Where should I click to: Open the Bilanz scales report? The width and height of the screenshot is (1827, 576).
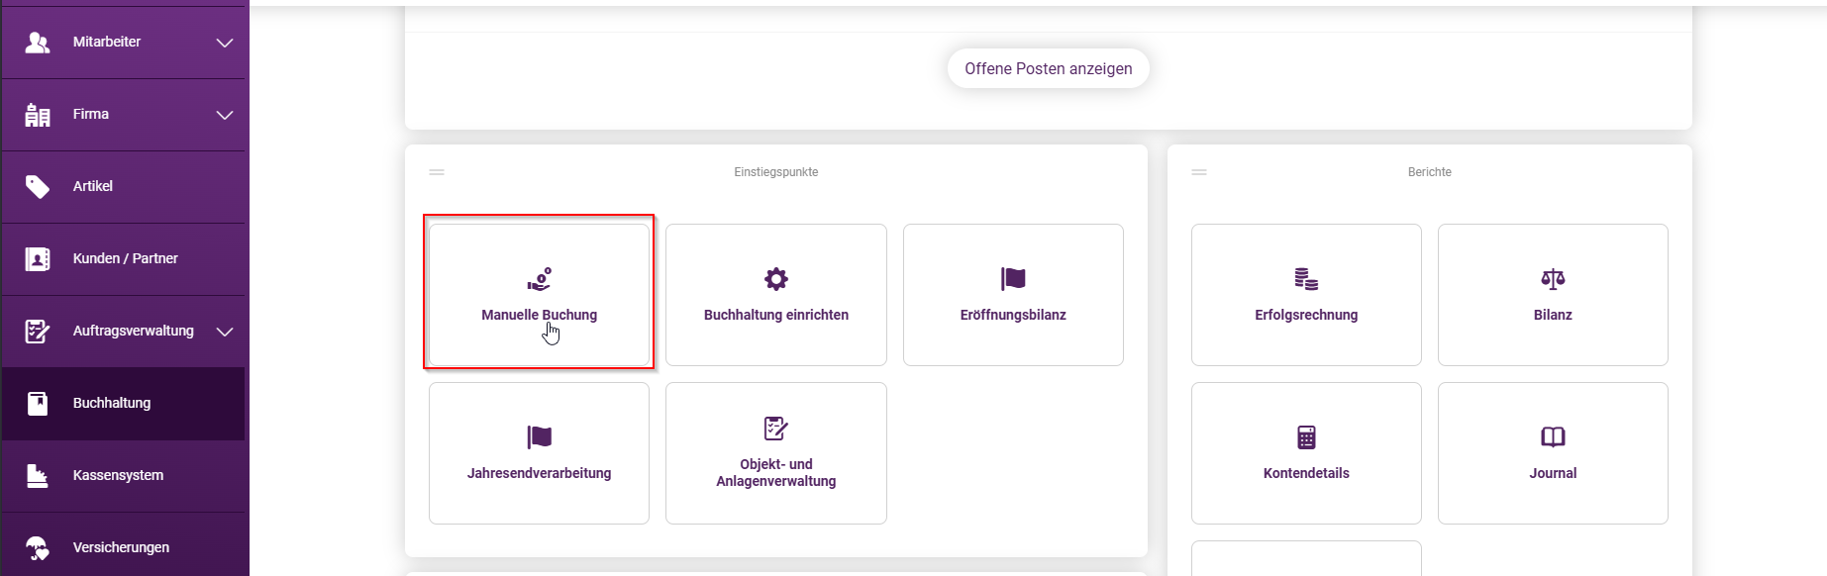click(1553, 294)
